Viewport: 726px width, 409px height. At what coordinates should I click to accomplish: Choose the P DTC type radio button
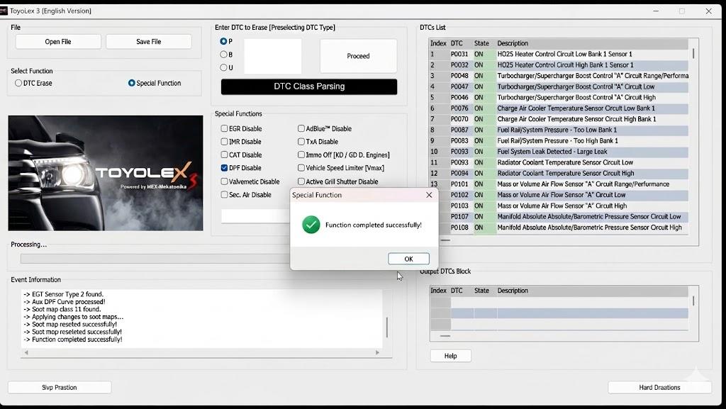pos(223,41)
